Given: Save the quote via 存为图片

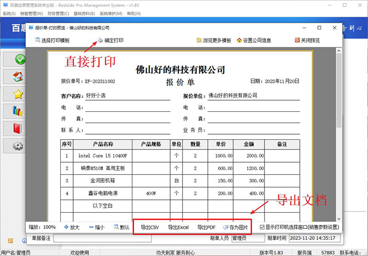Looking at the screenshot, I should pyautogui.click(x=235, y=227).
